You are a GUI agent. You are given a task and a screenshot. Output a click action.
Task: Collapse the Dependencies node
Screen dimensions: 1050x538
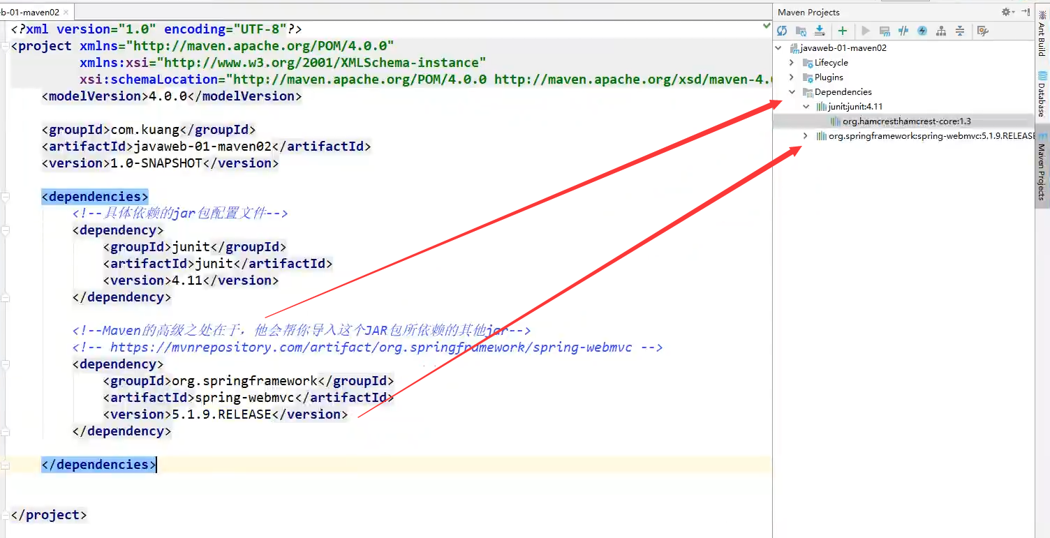[x=792, y=92]
